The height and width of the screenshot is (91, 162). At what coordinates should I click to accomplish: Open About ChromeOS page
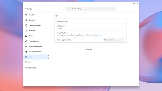[x=30, y=68]
